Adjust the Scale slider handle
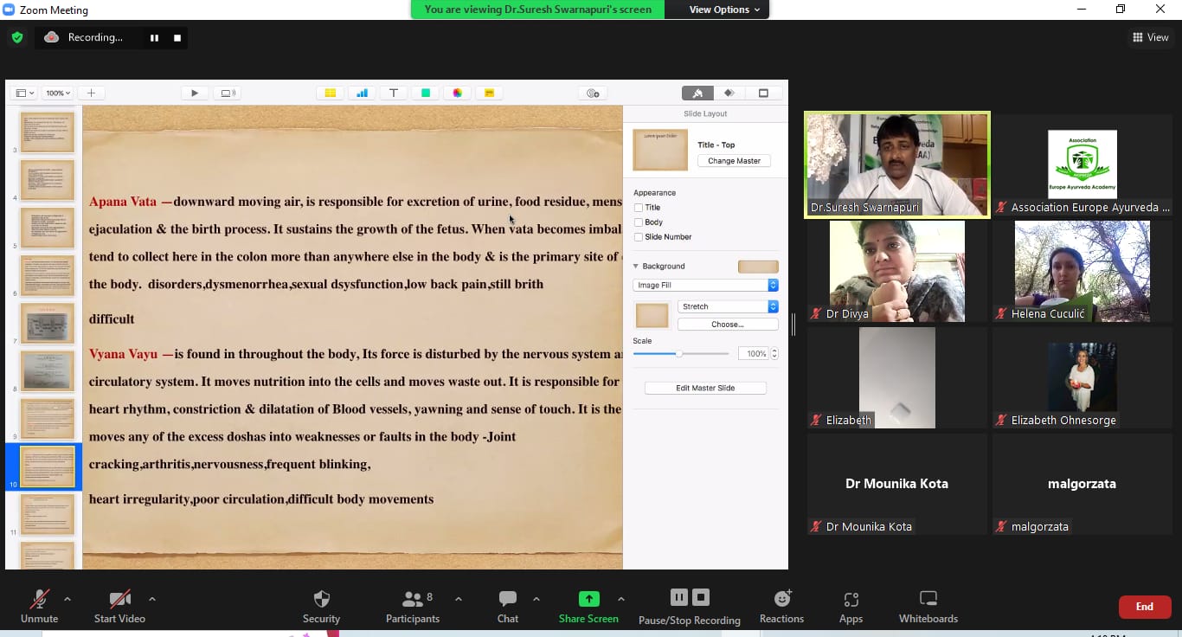 click(x=679, y=354)
